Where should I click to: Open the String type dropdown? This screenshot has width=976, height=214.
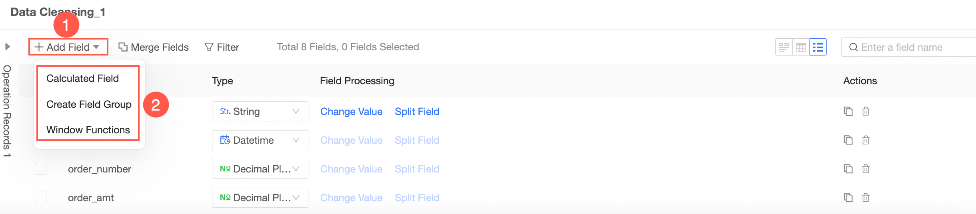(x=260, y=111)
